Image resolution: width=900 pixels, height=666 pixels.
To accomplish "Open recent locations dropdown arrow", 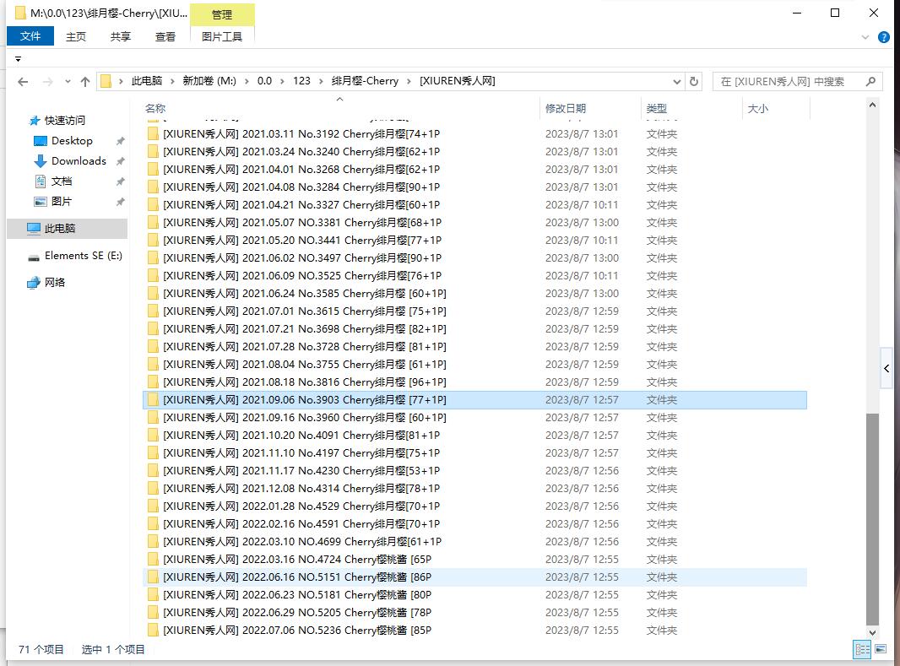I will tap(68, 82).
